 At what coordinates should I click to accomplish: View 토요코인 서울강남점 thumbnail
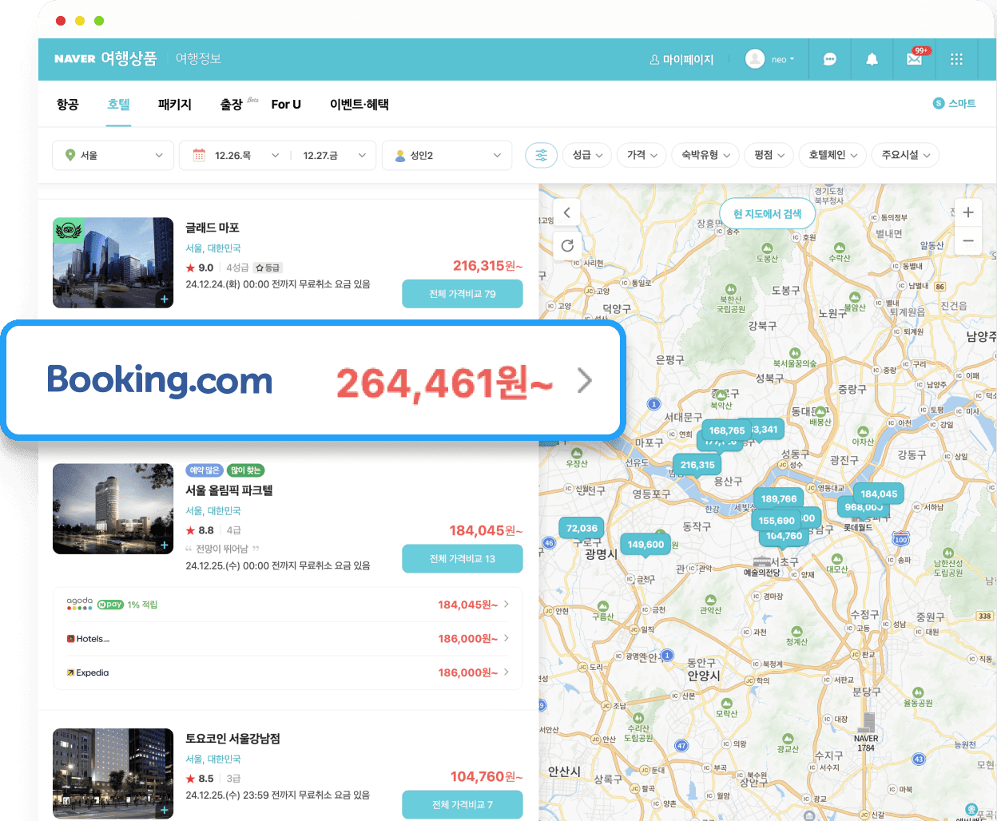point(113,773)
